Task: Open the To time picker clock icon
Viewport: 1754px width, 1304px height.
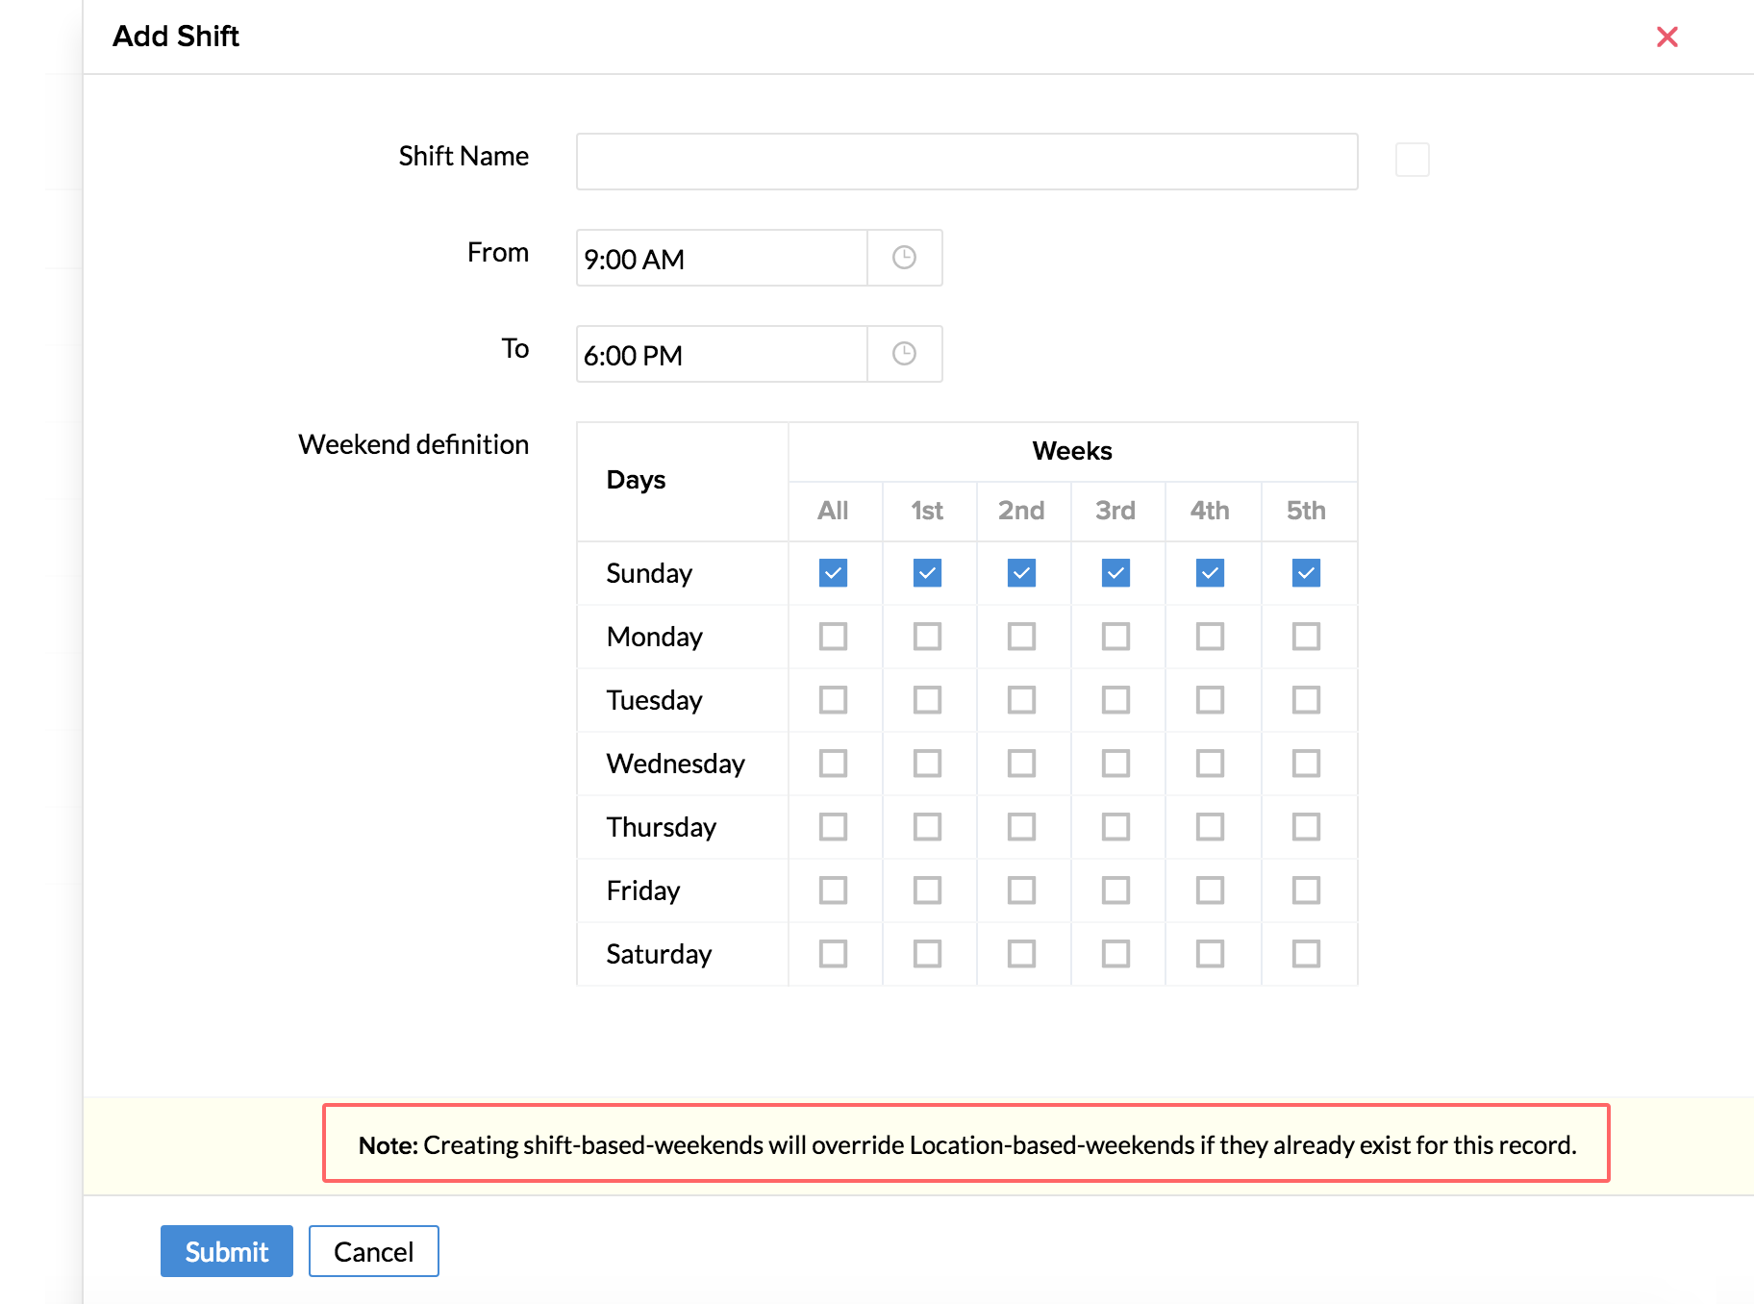Action: point(904,354)
